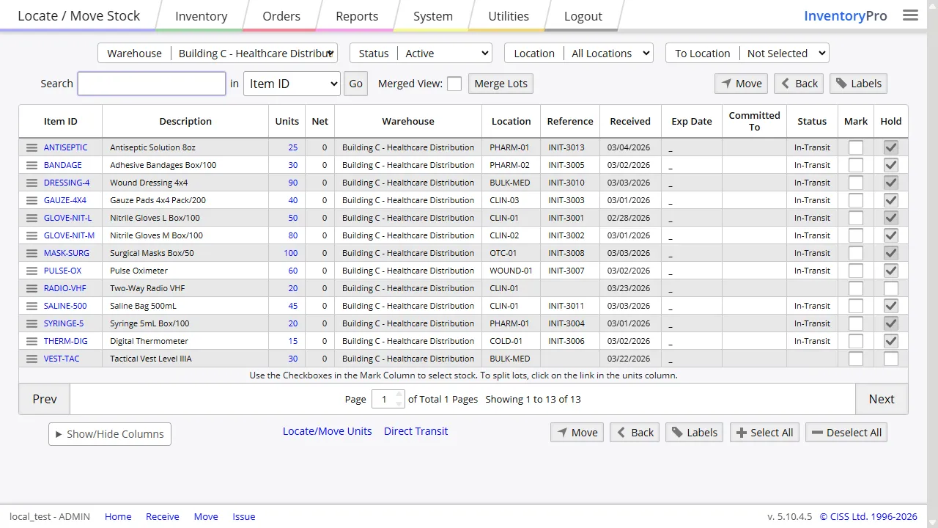The height and width of the screenshot is (528, 938).
Task: Expand Show/Hide Columns
Action: pyautogui.click(x=110, y=434)
